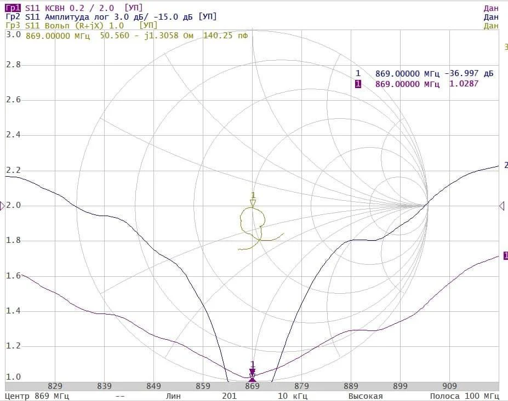Click marker 1 triangle on the Smith chart

coord(253,202)
